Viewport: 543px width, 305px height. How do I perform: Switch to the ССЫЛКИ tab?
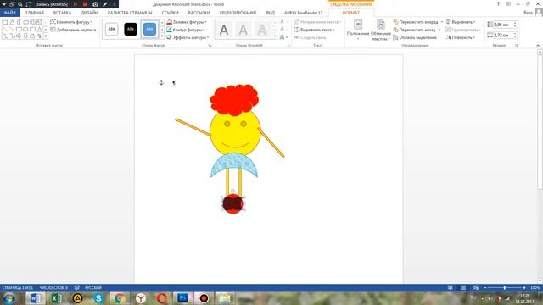point(170,13)
